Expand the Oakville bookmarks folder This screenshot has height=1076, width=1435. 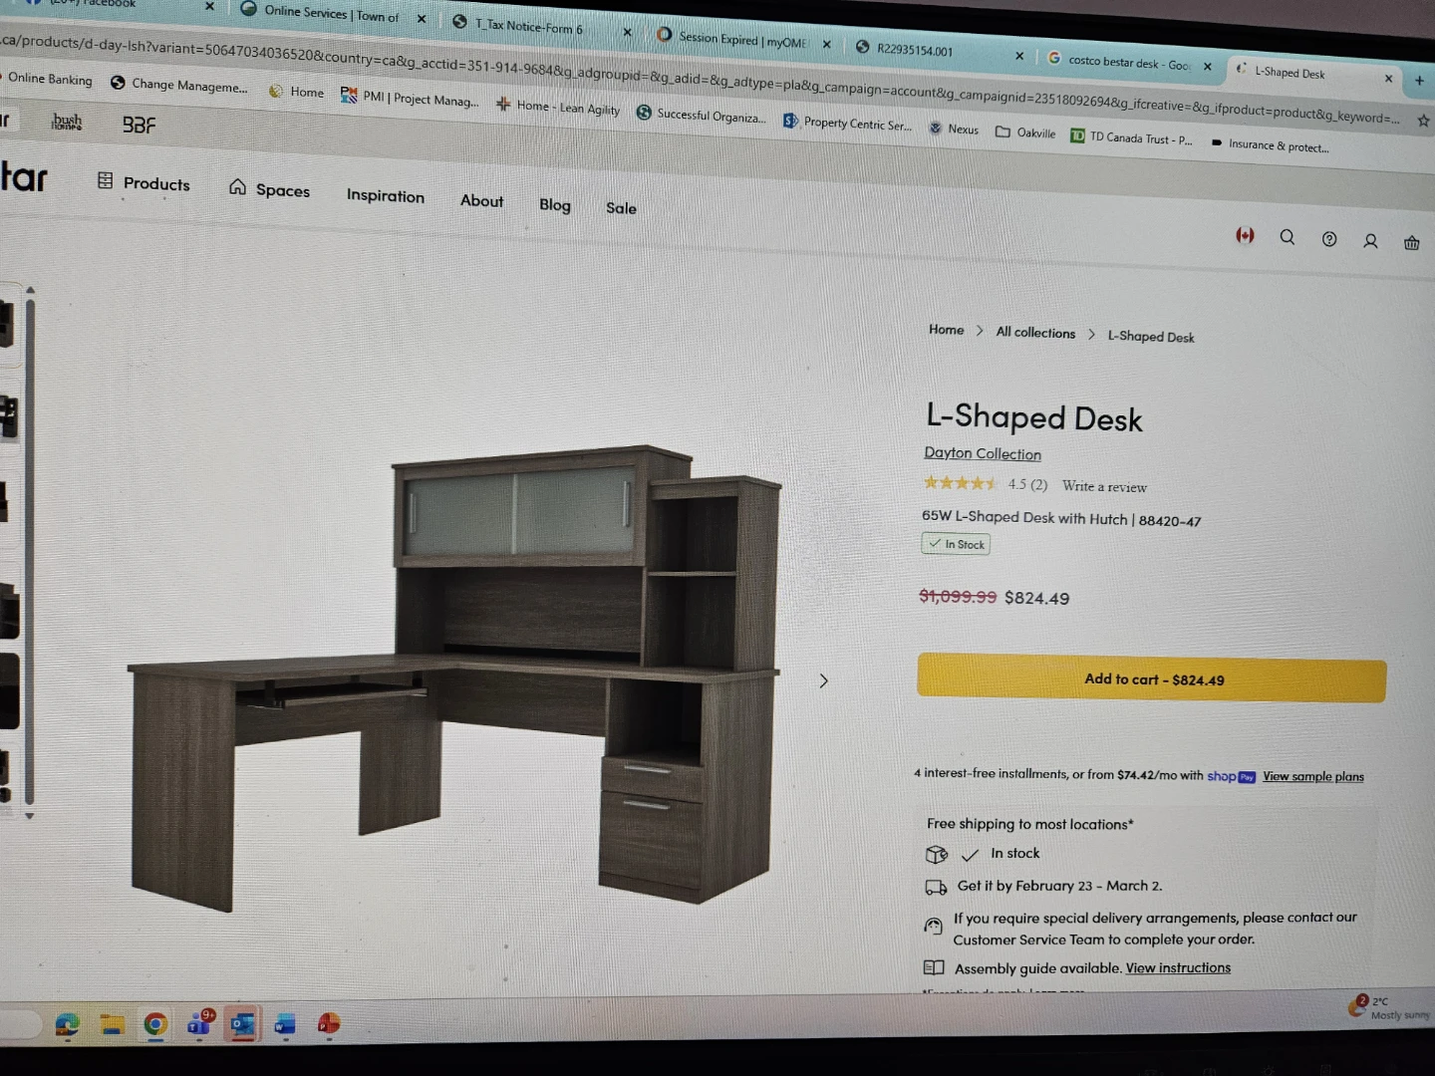tap(1025, 133)
